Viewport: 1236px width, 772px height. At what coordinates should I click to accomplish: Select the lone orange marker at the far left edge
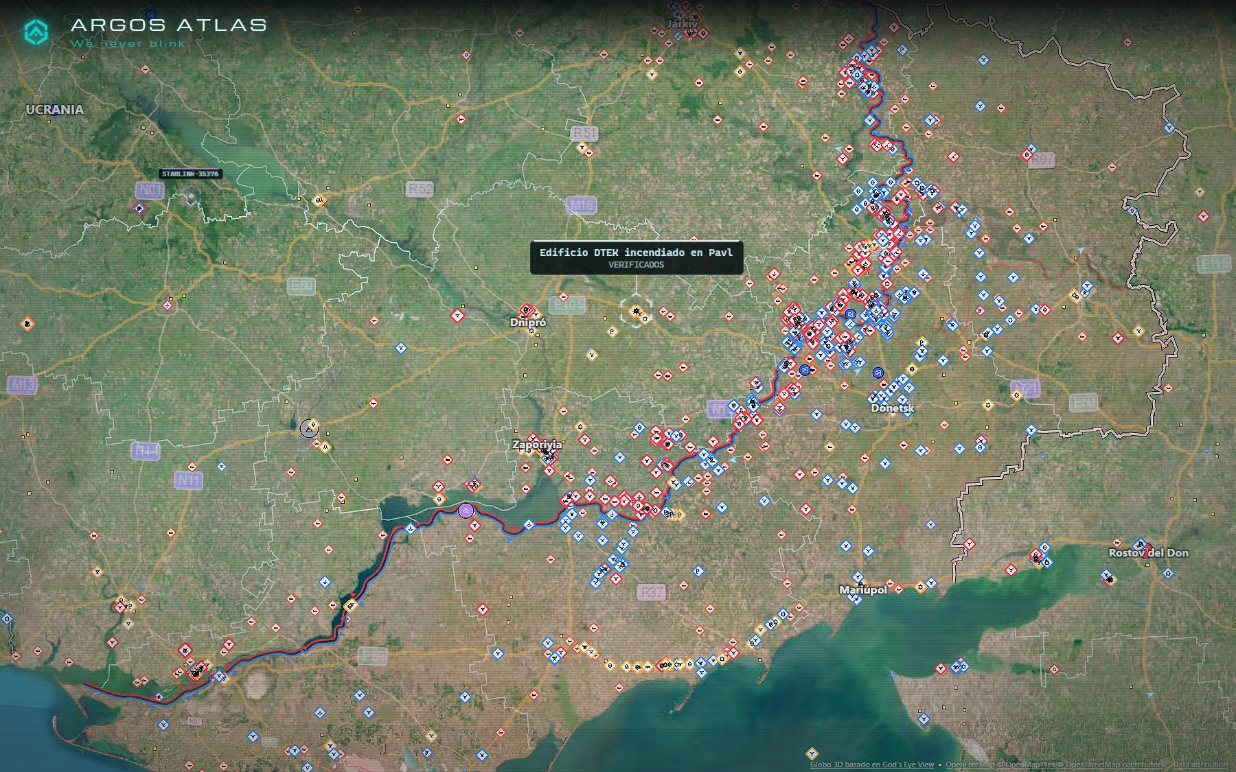(27, 323)
